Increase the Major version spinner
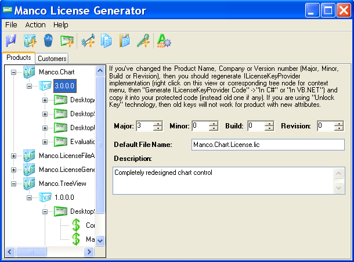The image size is (354, 262). point(158,123)
